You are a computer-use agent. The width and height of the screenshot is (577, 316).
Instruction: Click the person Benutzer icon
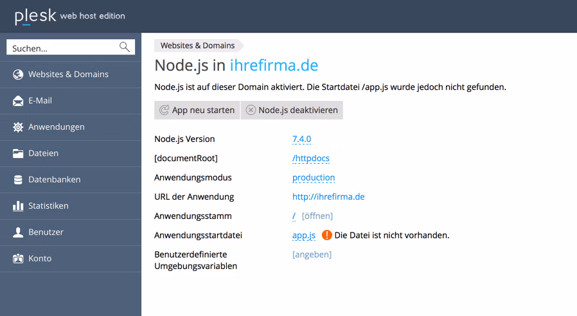click(18, 232)
